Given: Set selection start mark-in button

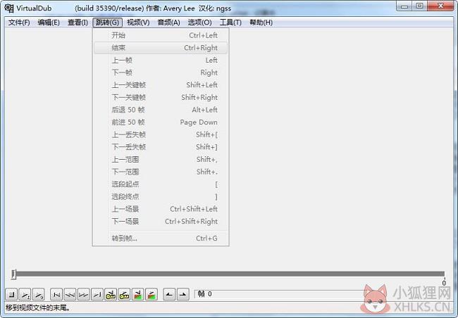Looking at the screenshot, I should pyautogui.click(x=169, y=295).
